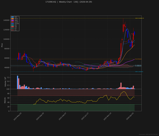The width and height of the screenshot is (159, 136).
Task: Click the light blue MA5 legend swatch
Action: [13, 17]
